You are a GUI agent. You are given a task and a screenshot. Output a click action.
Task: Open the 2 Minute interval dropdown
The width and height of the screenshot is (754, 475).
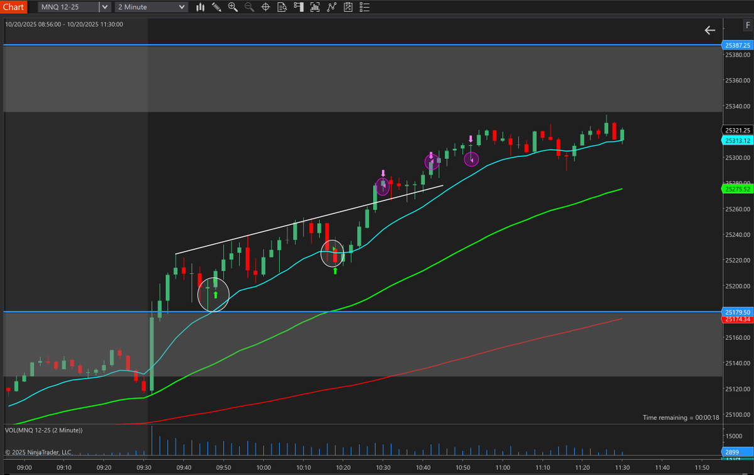[x=150, y=7]
